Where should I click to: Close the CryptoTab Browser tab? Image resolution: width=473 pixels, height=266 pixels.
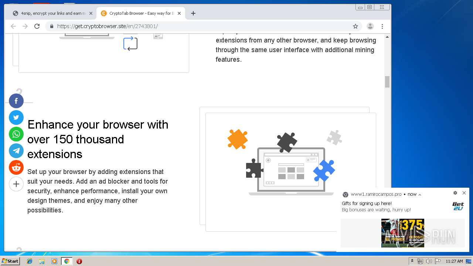[179, 13]
